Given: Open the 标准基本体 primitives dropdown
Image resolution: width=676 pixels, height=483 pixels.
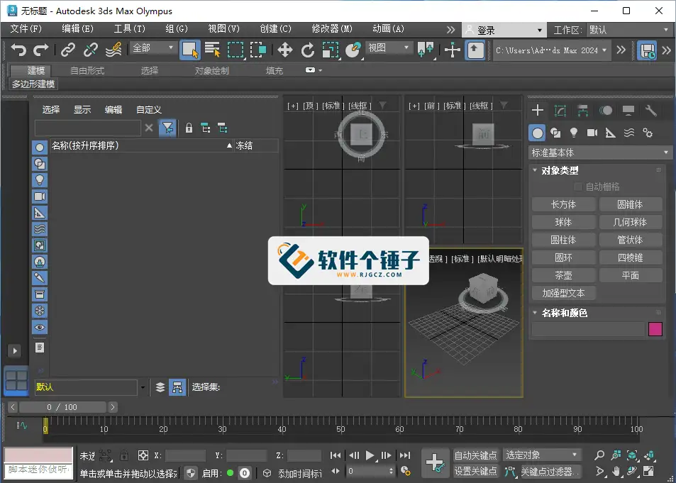Looking at the screenshot, I should click(x=598, y=152).
